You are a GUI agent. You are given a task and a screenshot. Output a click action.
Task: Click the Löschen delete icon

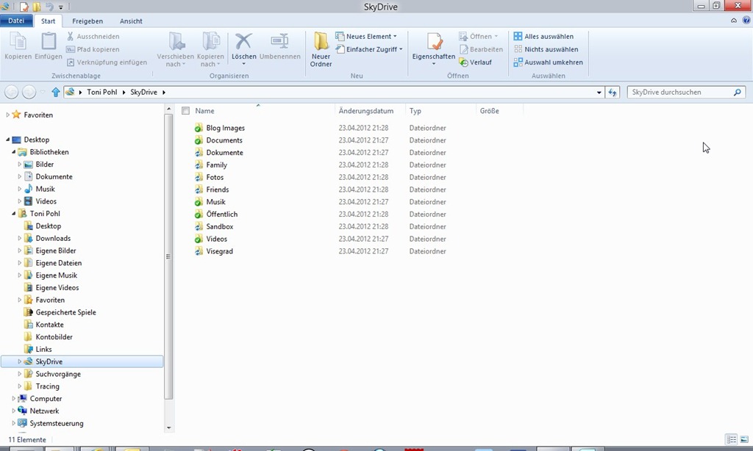[243, 43]
